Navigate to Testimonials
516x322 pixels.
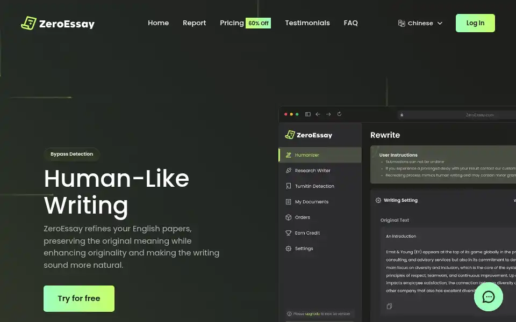click(x=307, y=23)
